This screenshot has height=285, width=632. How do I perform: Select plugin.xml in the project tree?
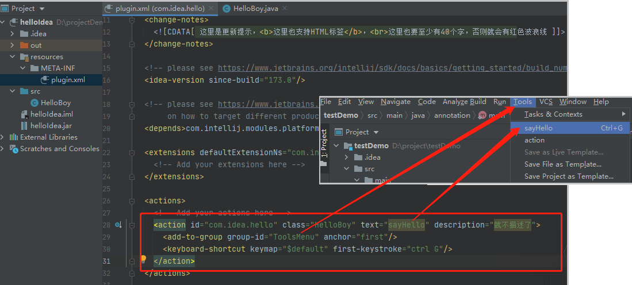pyautogui.click(x=51, y=80)
